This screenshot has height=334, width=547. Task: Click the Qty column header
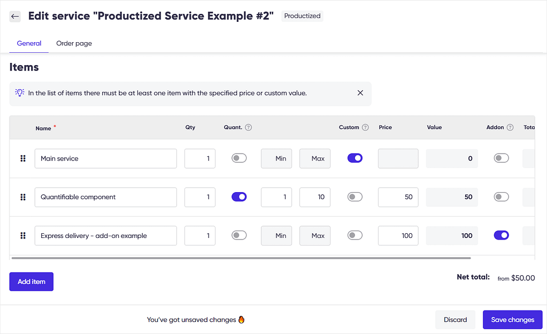190,128
